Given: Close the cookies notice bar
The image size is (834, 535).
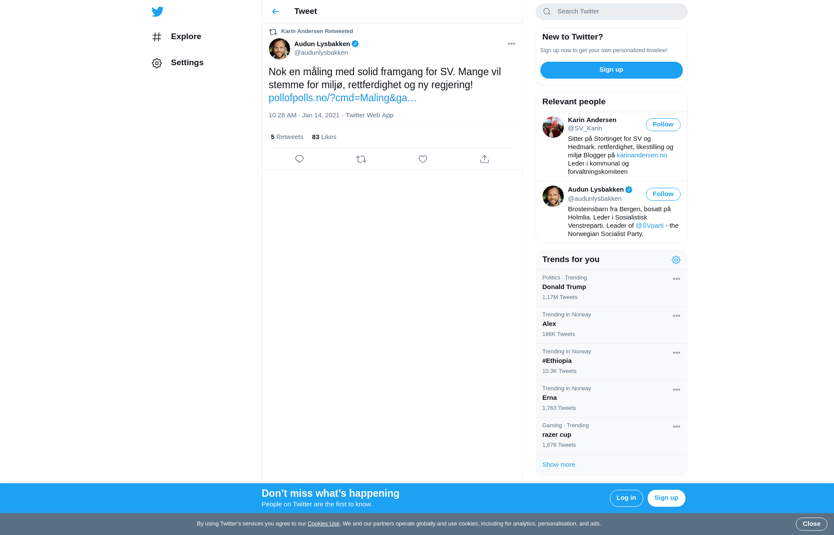Looking at the screenshot, I should pyautogui.click(x=811, y=524).
